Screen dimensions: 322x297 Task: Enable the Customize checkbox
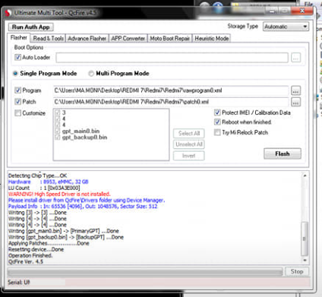coord(17,113)
